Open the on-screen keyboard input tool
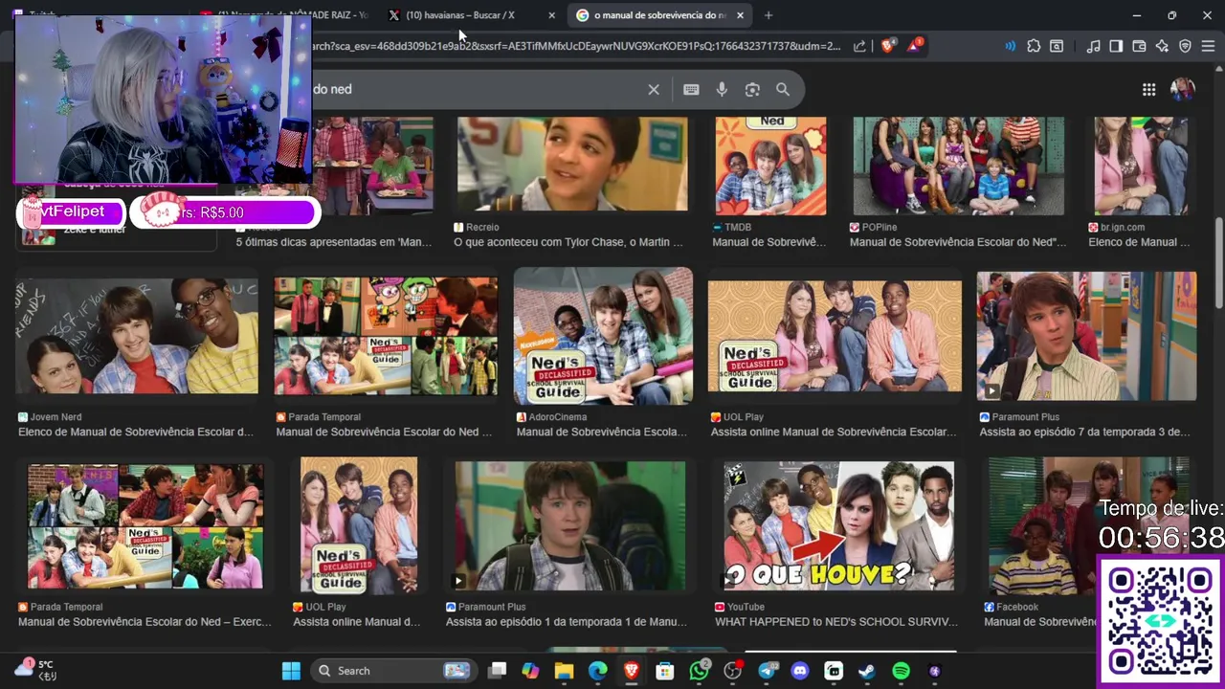The height and width of the screenshot is (689, 1225). 691,89
